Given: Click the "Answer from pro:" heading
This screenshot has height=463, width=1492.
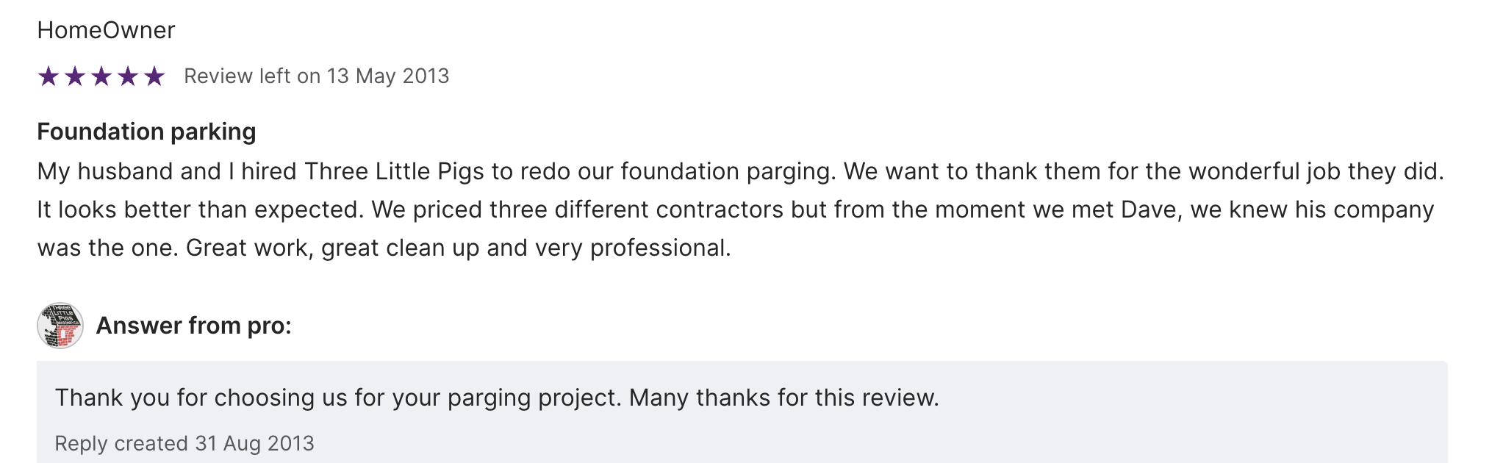Looking at the screenshot, I should click(193, 326).
